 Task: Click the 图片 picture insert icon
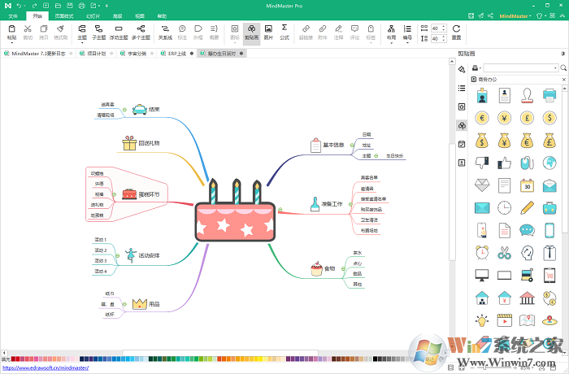[268, 32]
